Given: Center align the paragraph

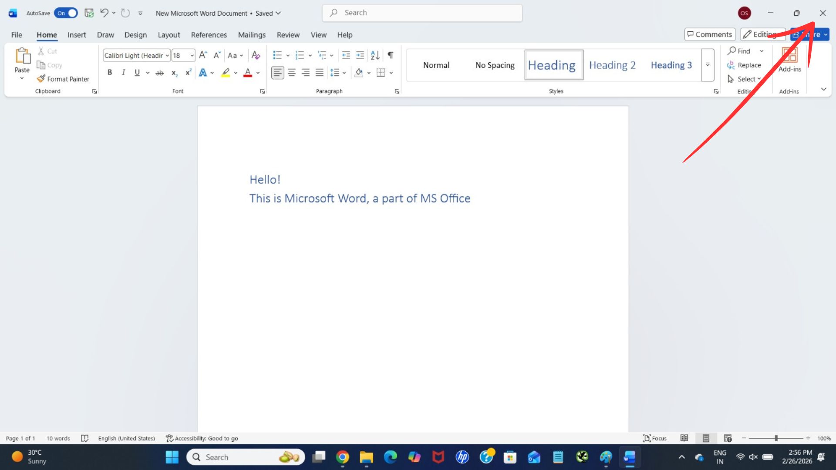Looking at the screenshot, I should (x=292, y=73).
